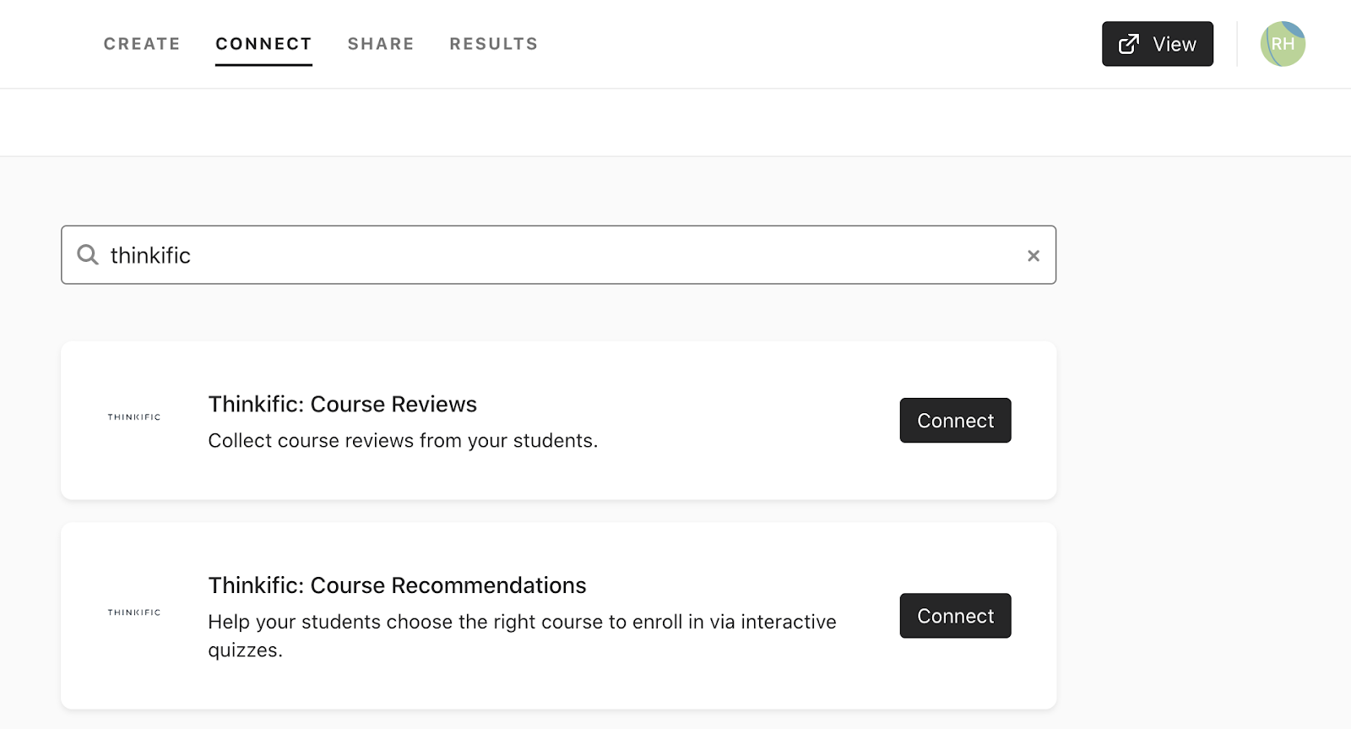
Task: Clear the search with the X icon
Action: pos(1033,255)
